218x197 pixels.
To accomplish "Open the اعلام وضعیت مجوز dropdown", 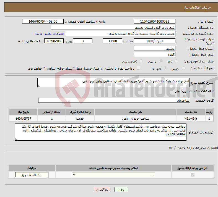I will (113, 175).
